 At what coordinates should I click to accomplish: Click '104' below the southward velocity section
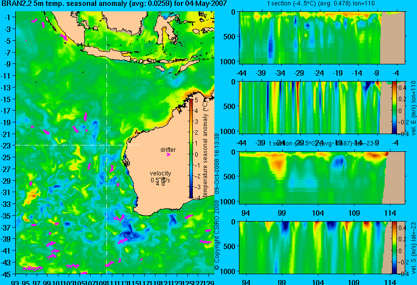coord(318,282)
